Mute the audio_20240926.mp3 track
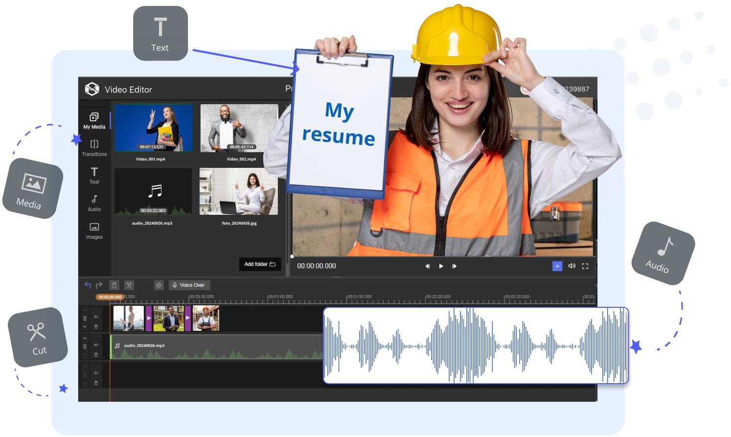The image size is (731, 437). tap(96, 345)
